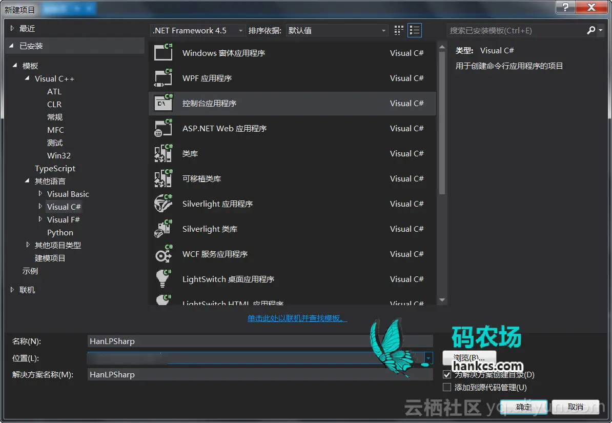The height and width of the screenshot is (423, 612).
Task: Expand the Visual C# node arrow
Action: pos(40,206)
